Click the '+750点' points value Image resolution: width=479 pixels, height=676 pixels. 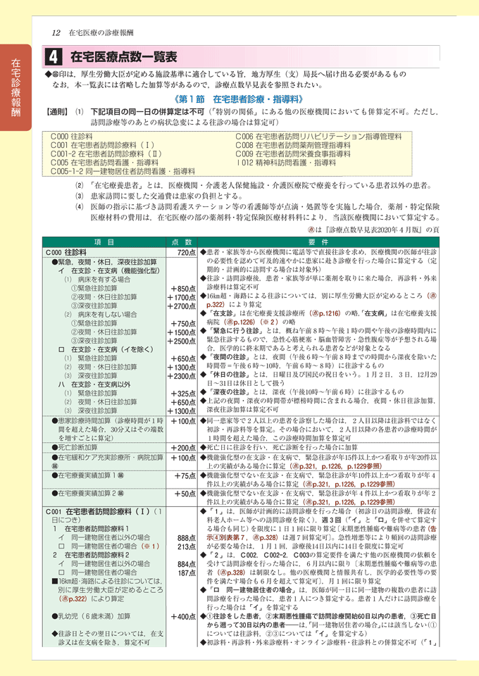tap(183, 324)
